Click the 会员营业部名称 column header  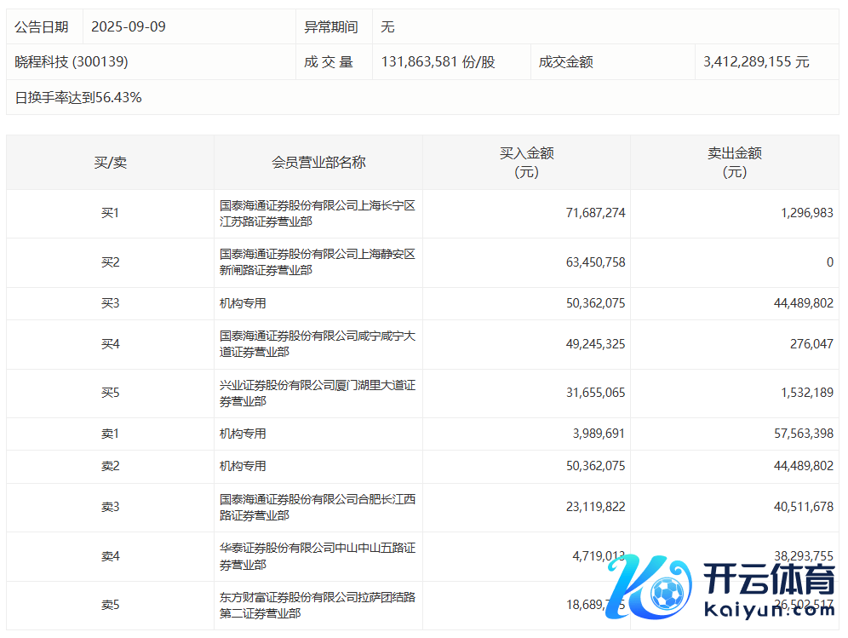(x=318, y=163)
